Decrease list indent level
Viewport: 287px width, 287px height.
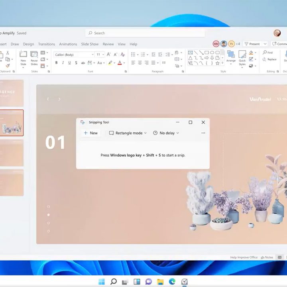click(x=153, y=55)
